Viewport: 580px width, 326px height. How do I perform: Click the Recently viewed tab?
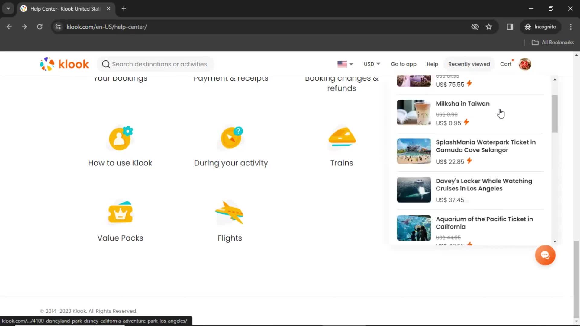469,64
